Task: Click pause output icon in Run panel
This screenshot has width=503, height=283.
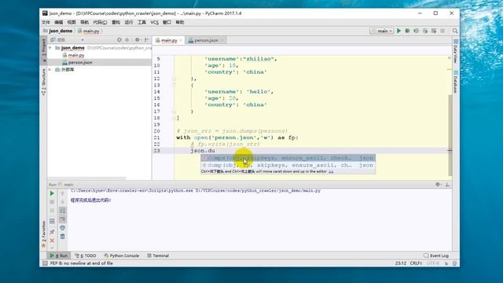Action: pos(52,211)
